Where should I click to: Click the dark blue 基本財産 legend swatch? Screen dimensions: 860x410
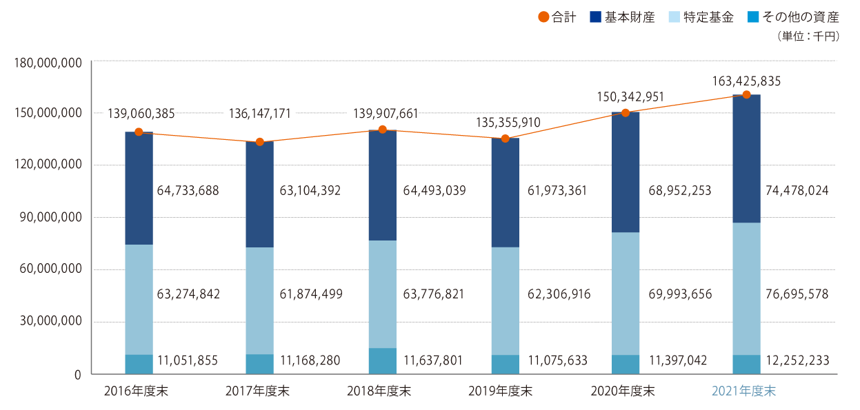point(597,18)
